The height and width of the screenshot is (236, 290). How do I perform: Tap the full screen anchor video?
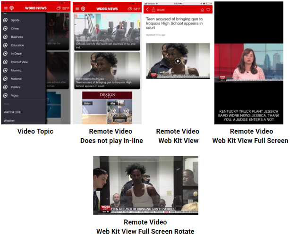(249, 62)
